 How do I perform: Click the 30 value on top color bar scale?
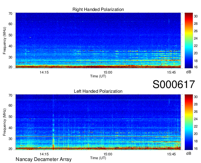point(196,16)
